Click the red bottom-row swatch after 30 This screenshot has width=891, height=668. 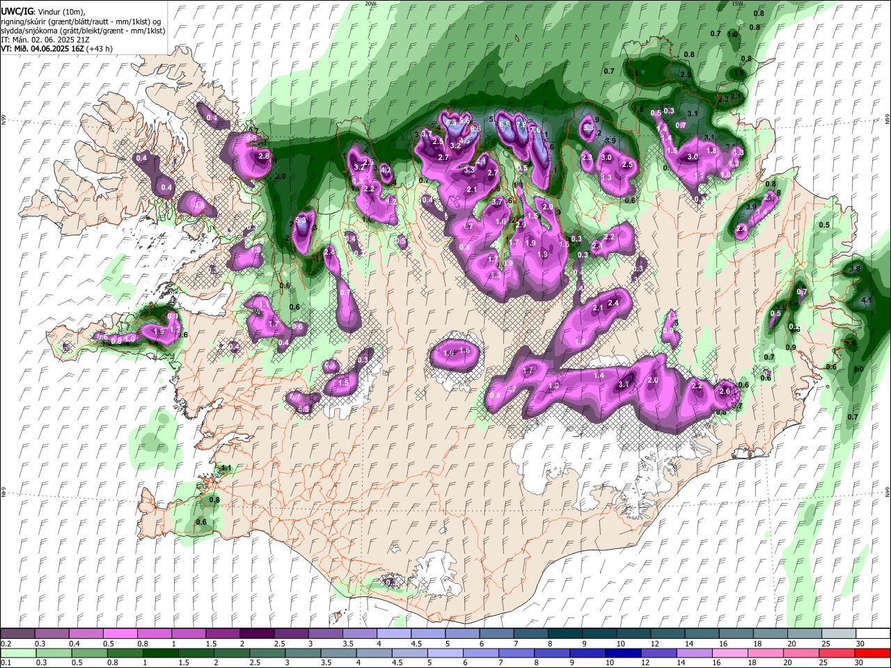pos(873,653)
